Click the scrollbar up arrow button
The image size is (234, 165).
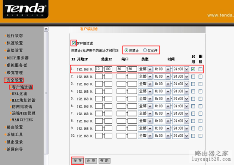(46, 29)
